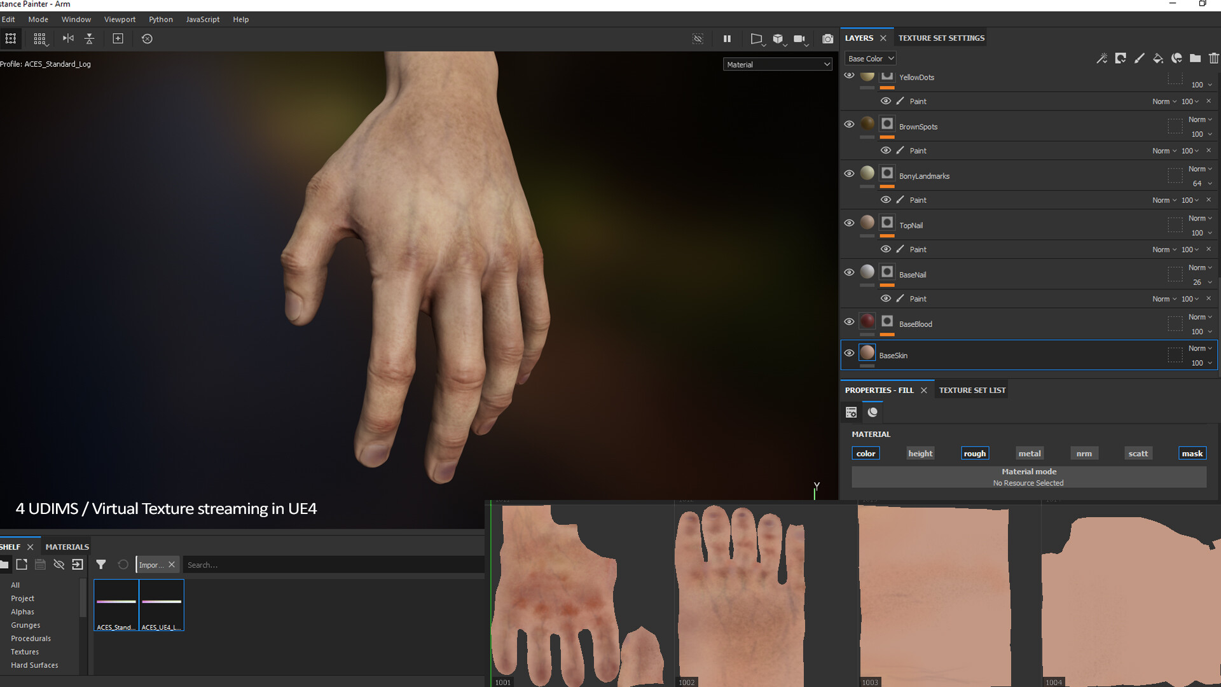
Task: Add a new paint layer
Action: coord(1140,58)
